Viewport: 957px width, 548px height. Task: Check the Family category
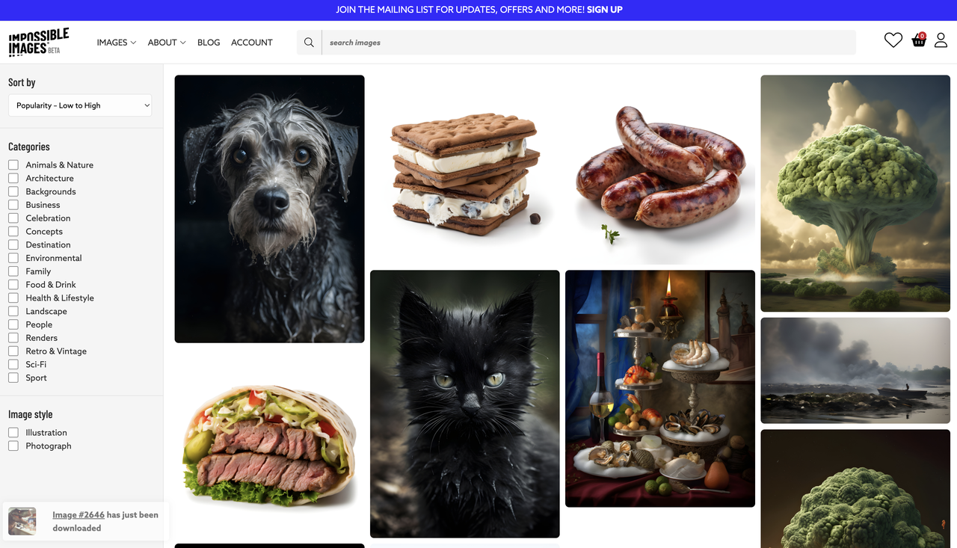pyautogui.click(x=13, y=271)
